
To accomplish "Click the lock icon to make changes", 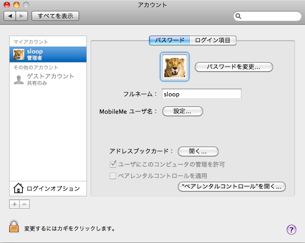I will (14, 226).
